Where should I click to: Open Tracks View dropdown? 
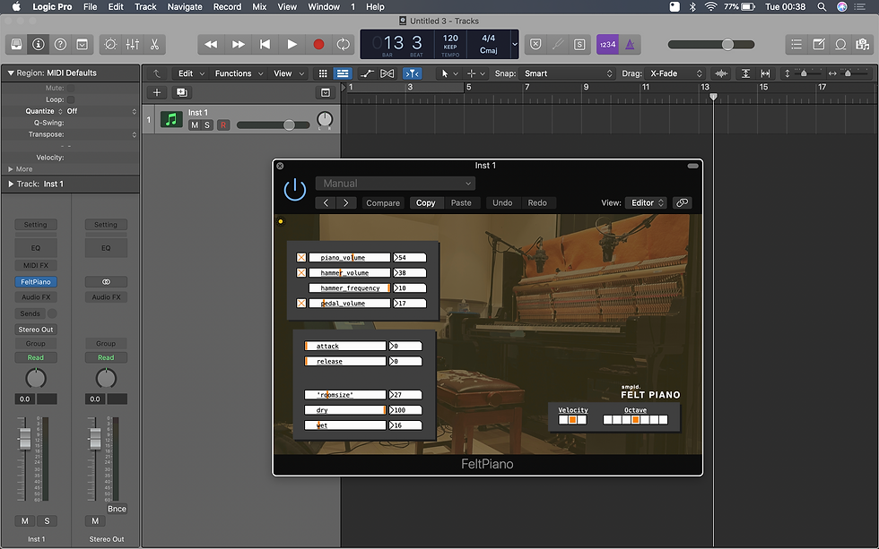[x=288, y=73]
